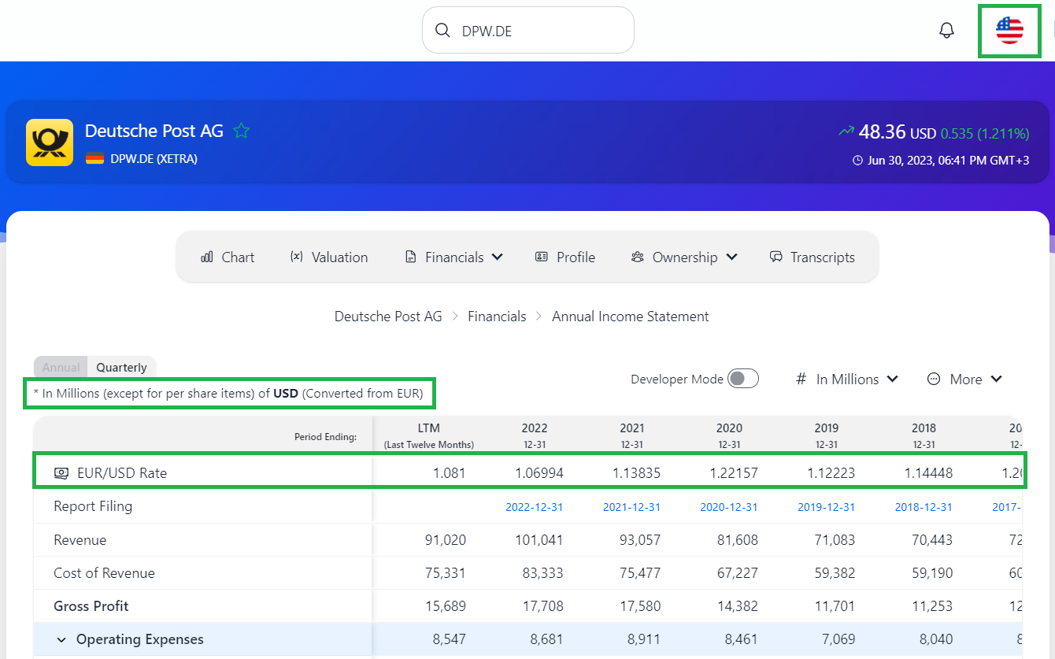This screenshot has height=659, width=1055.
Task: Click 2019 operating expenses 7,069
Action: 838,639
